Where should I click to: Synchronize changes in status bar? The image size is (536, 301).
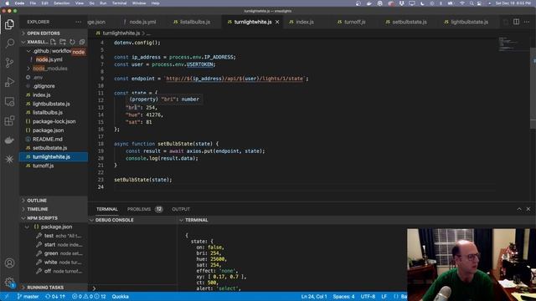pos(55,297)
